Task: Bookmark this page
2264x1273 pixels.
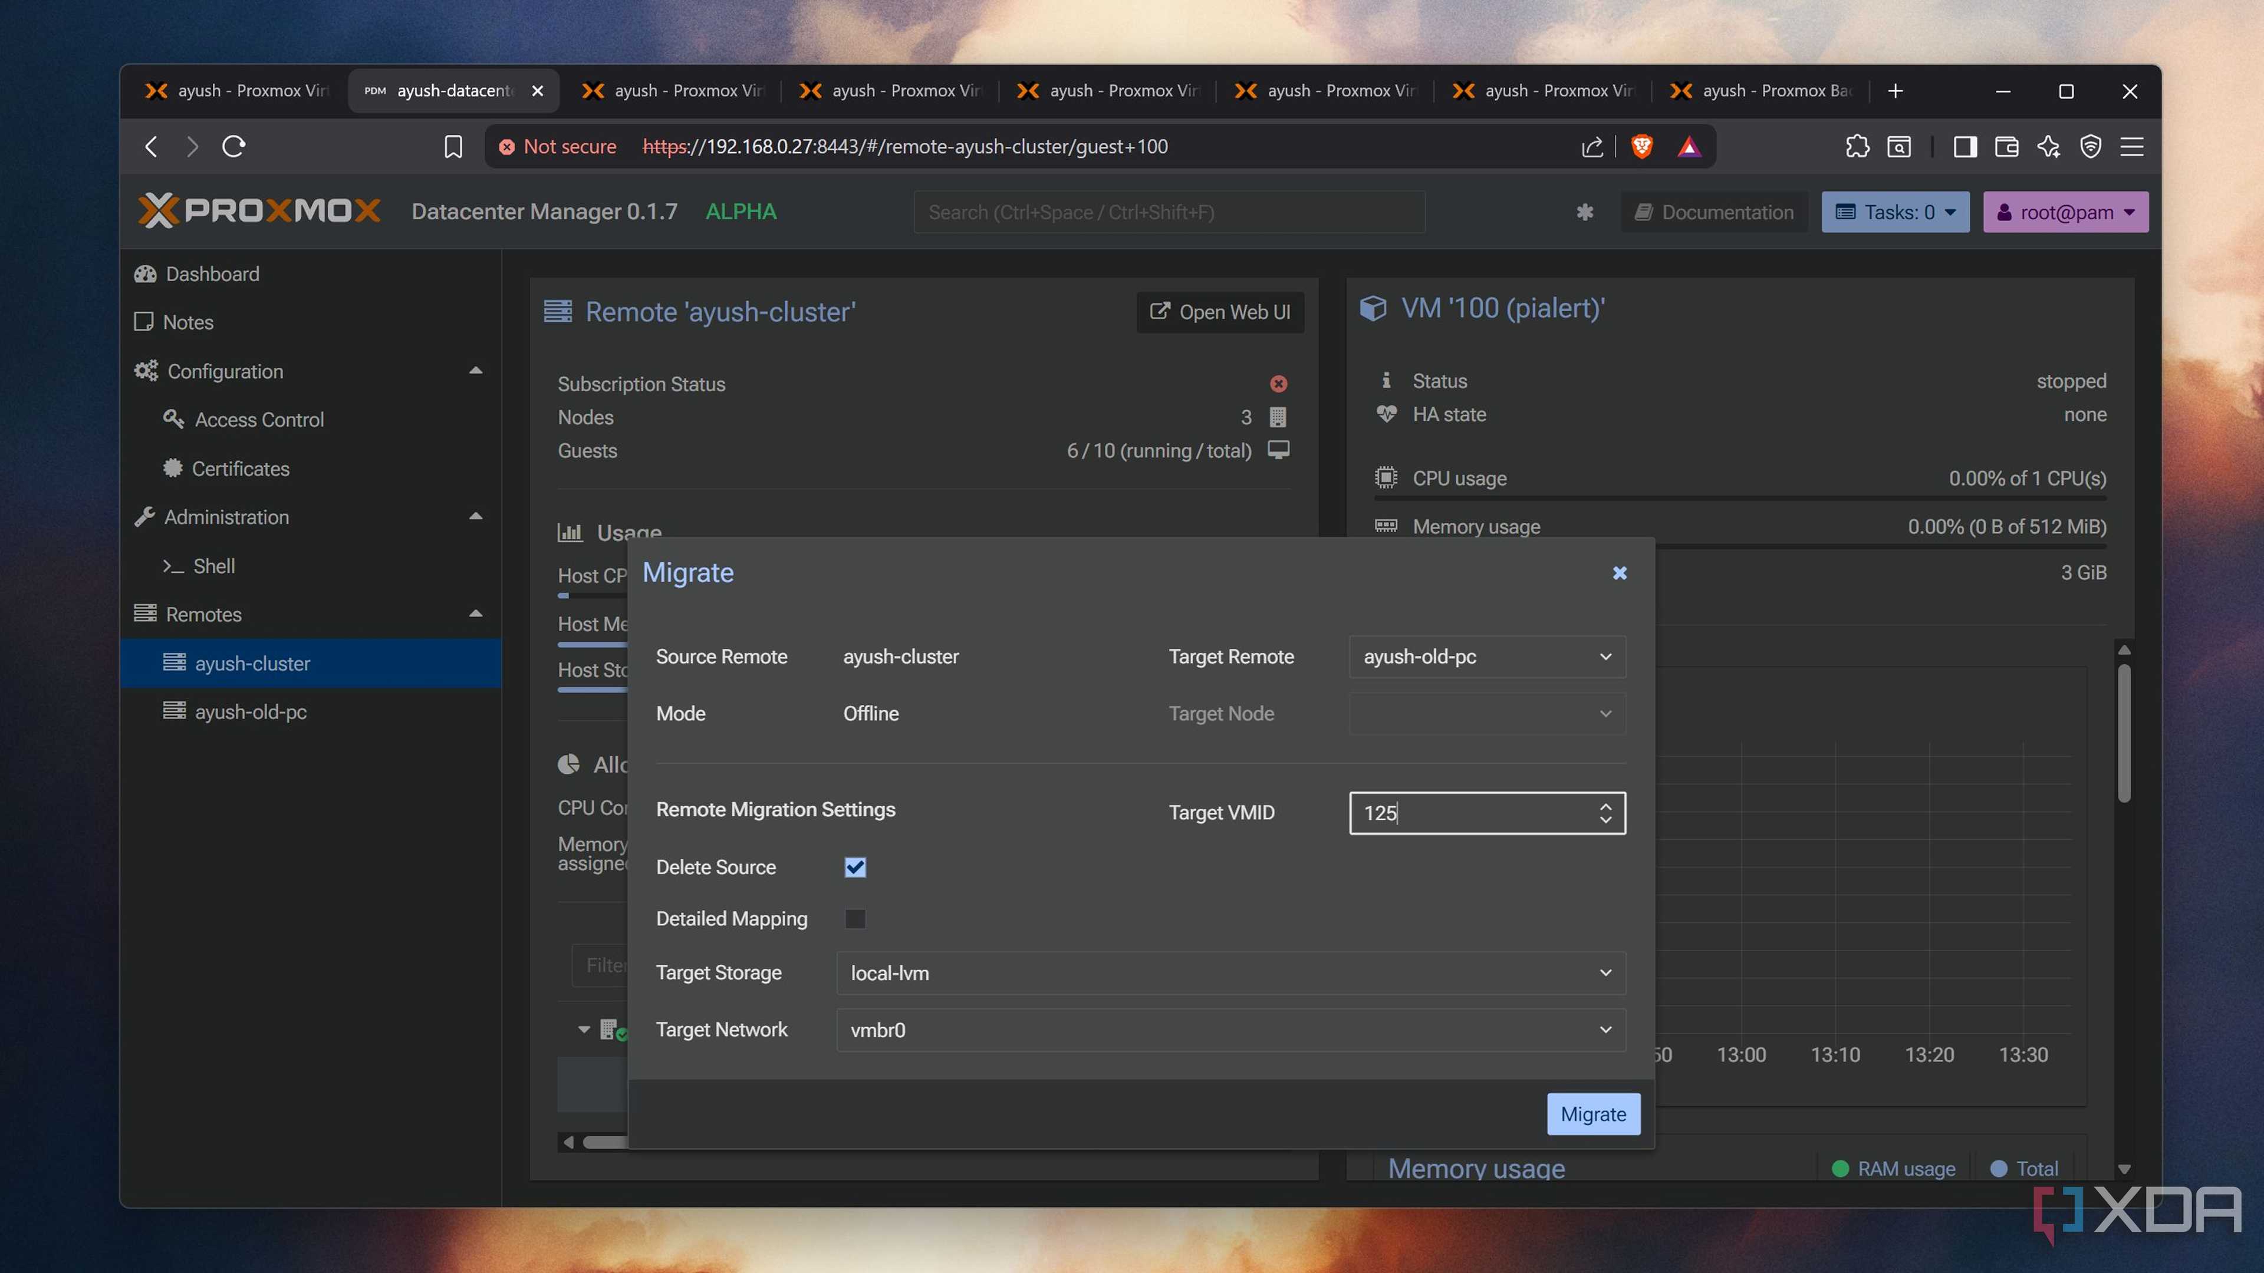Action: 453,146
